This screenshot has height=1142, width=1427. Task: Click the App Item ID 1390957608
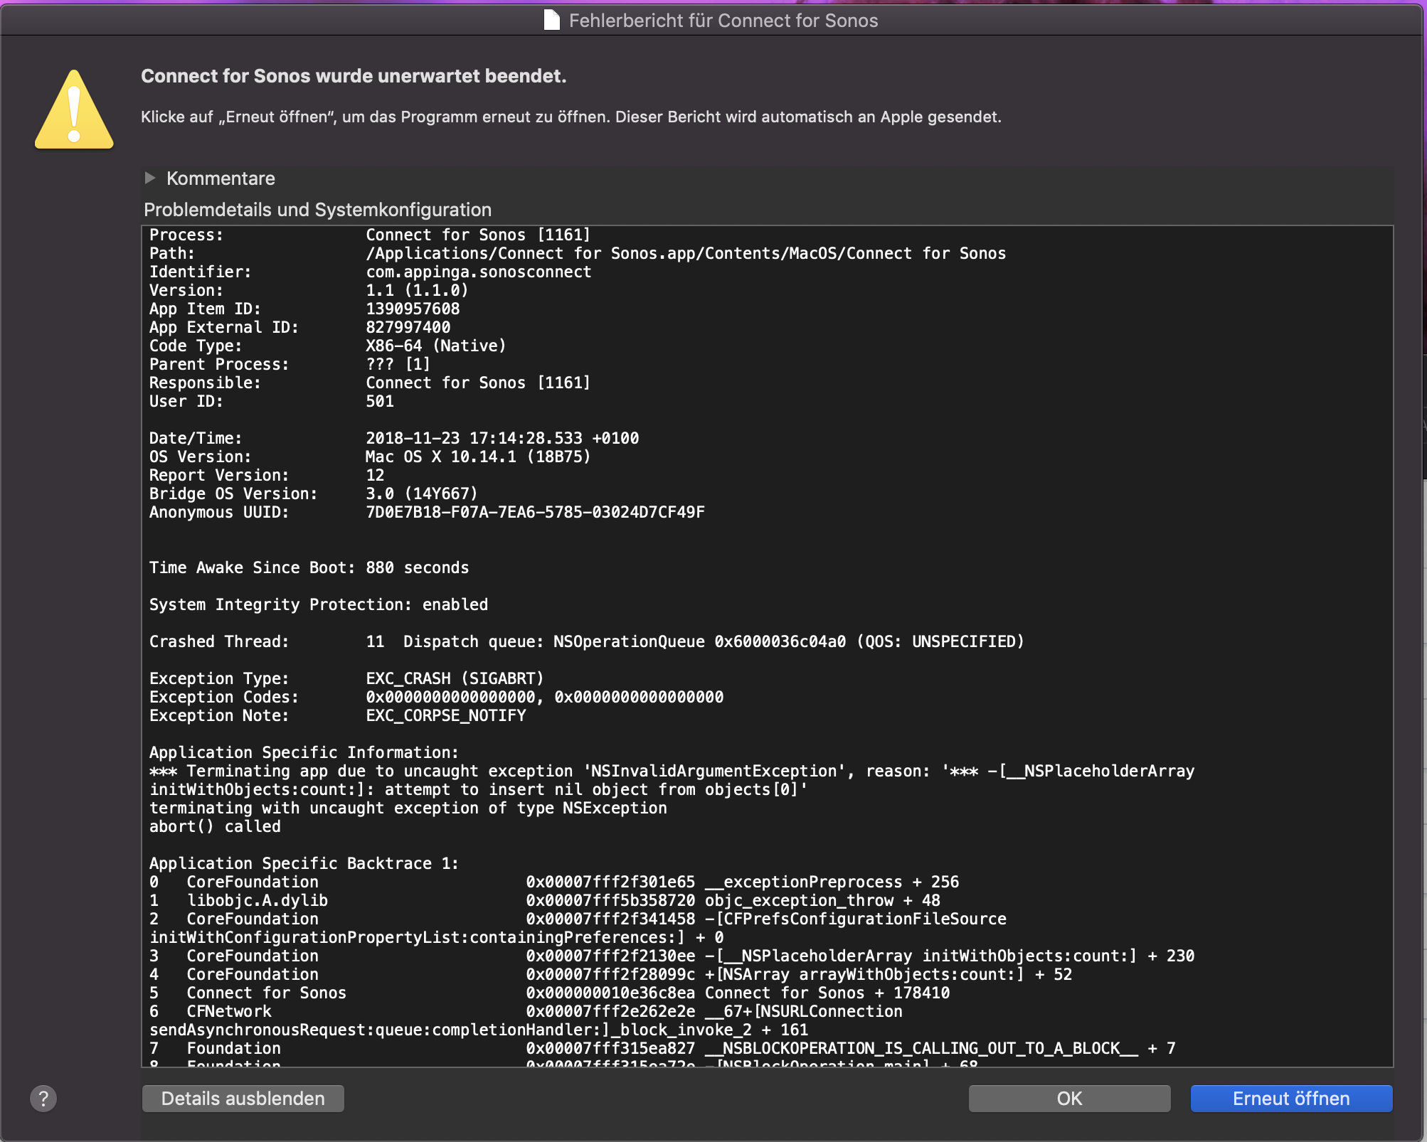coord(413,309)
